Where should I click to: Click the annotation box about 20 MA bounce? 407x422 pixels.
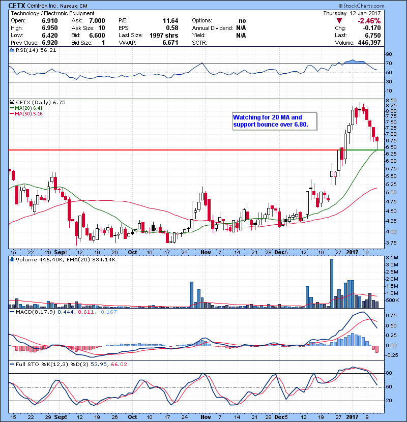[274, 121]
